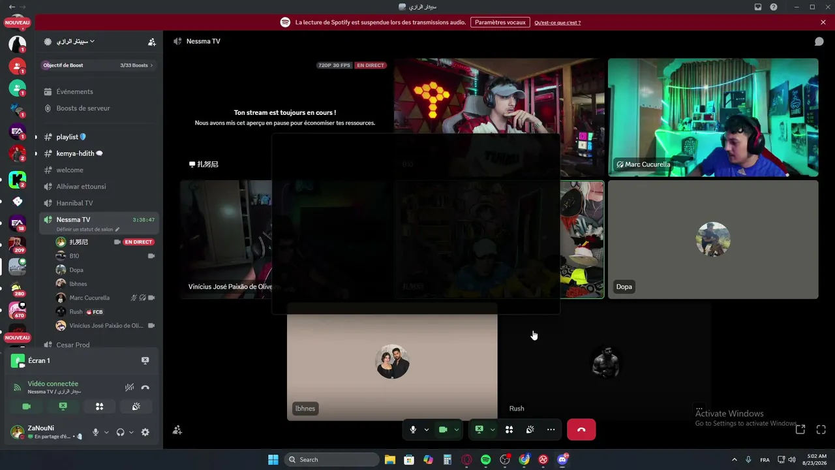Stop streaming via the Écran 1 icon
This screenshot has width=835, height=470.
pos(145,360)
